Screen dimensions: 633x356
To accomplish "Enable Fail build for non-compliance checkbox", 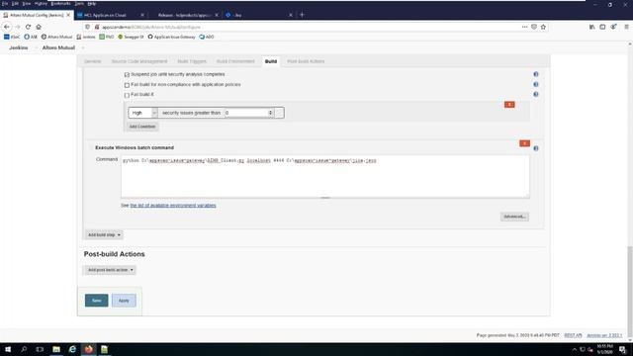I will [127, 85].
